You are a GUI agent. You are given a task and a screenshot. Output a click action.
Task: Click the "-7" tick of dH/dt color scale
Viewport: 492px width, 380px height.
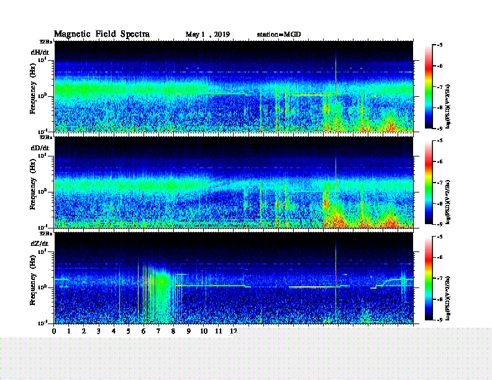pyautogui.click(x=440, y=87)
